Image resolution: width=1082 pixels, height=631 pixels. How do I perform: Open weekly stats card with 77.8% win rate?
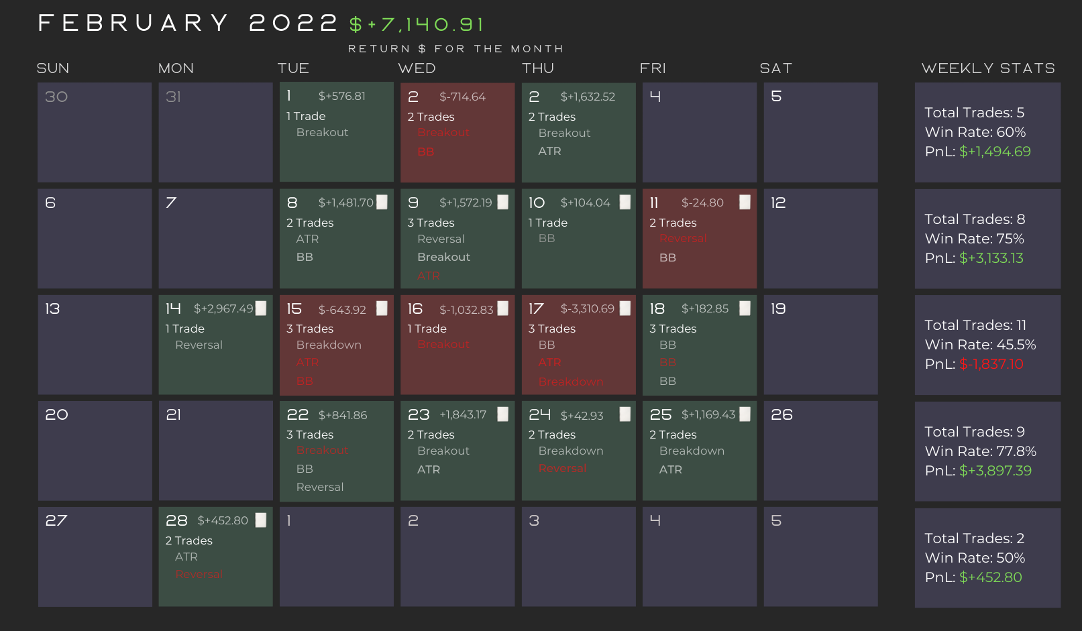tap(987, 451)
